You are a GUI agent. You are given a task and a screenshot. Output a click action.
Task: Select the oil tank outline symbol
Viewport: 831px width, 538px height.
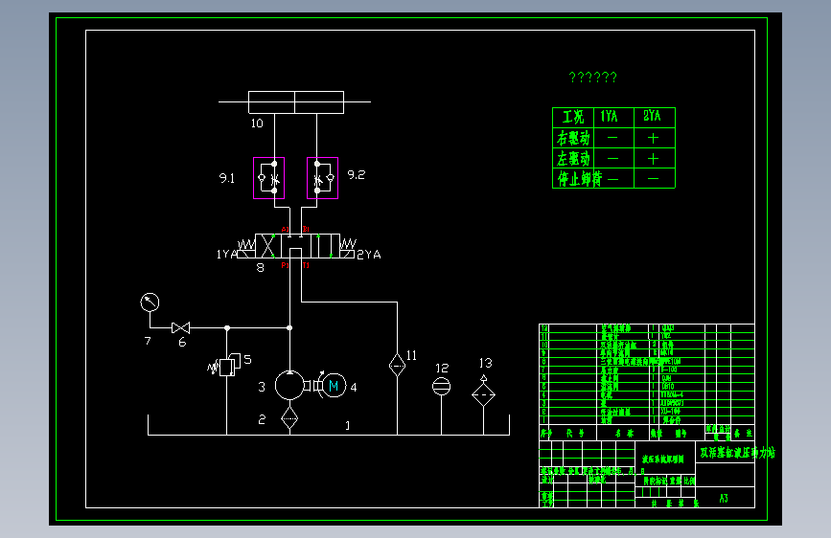click(329, 425)
